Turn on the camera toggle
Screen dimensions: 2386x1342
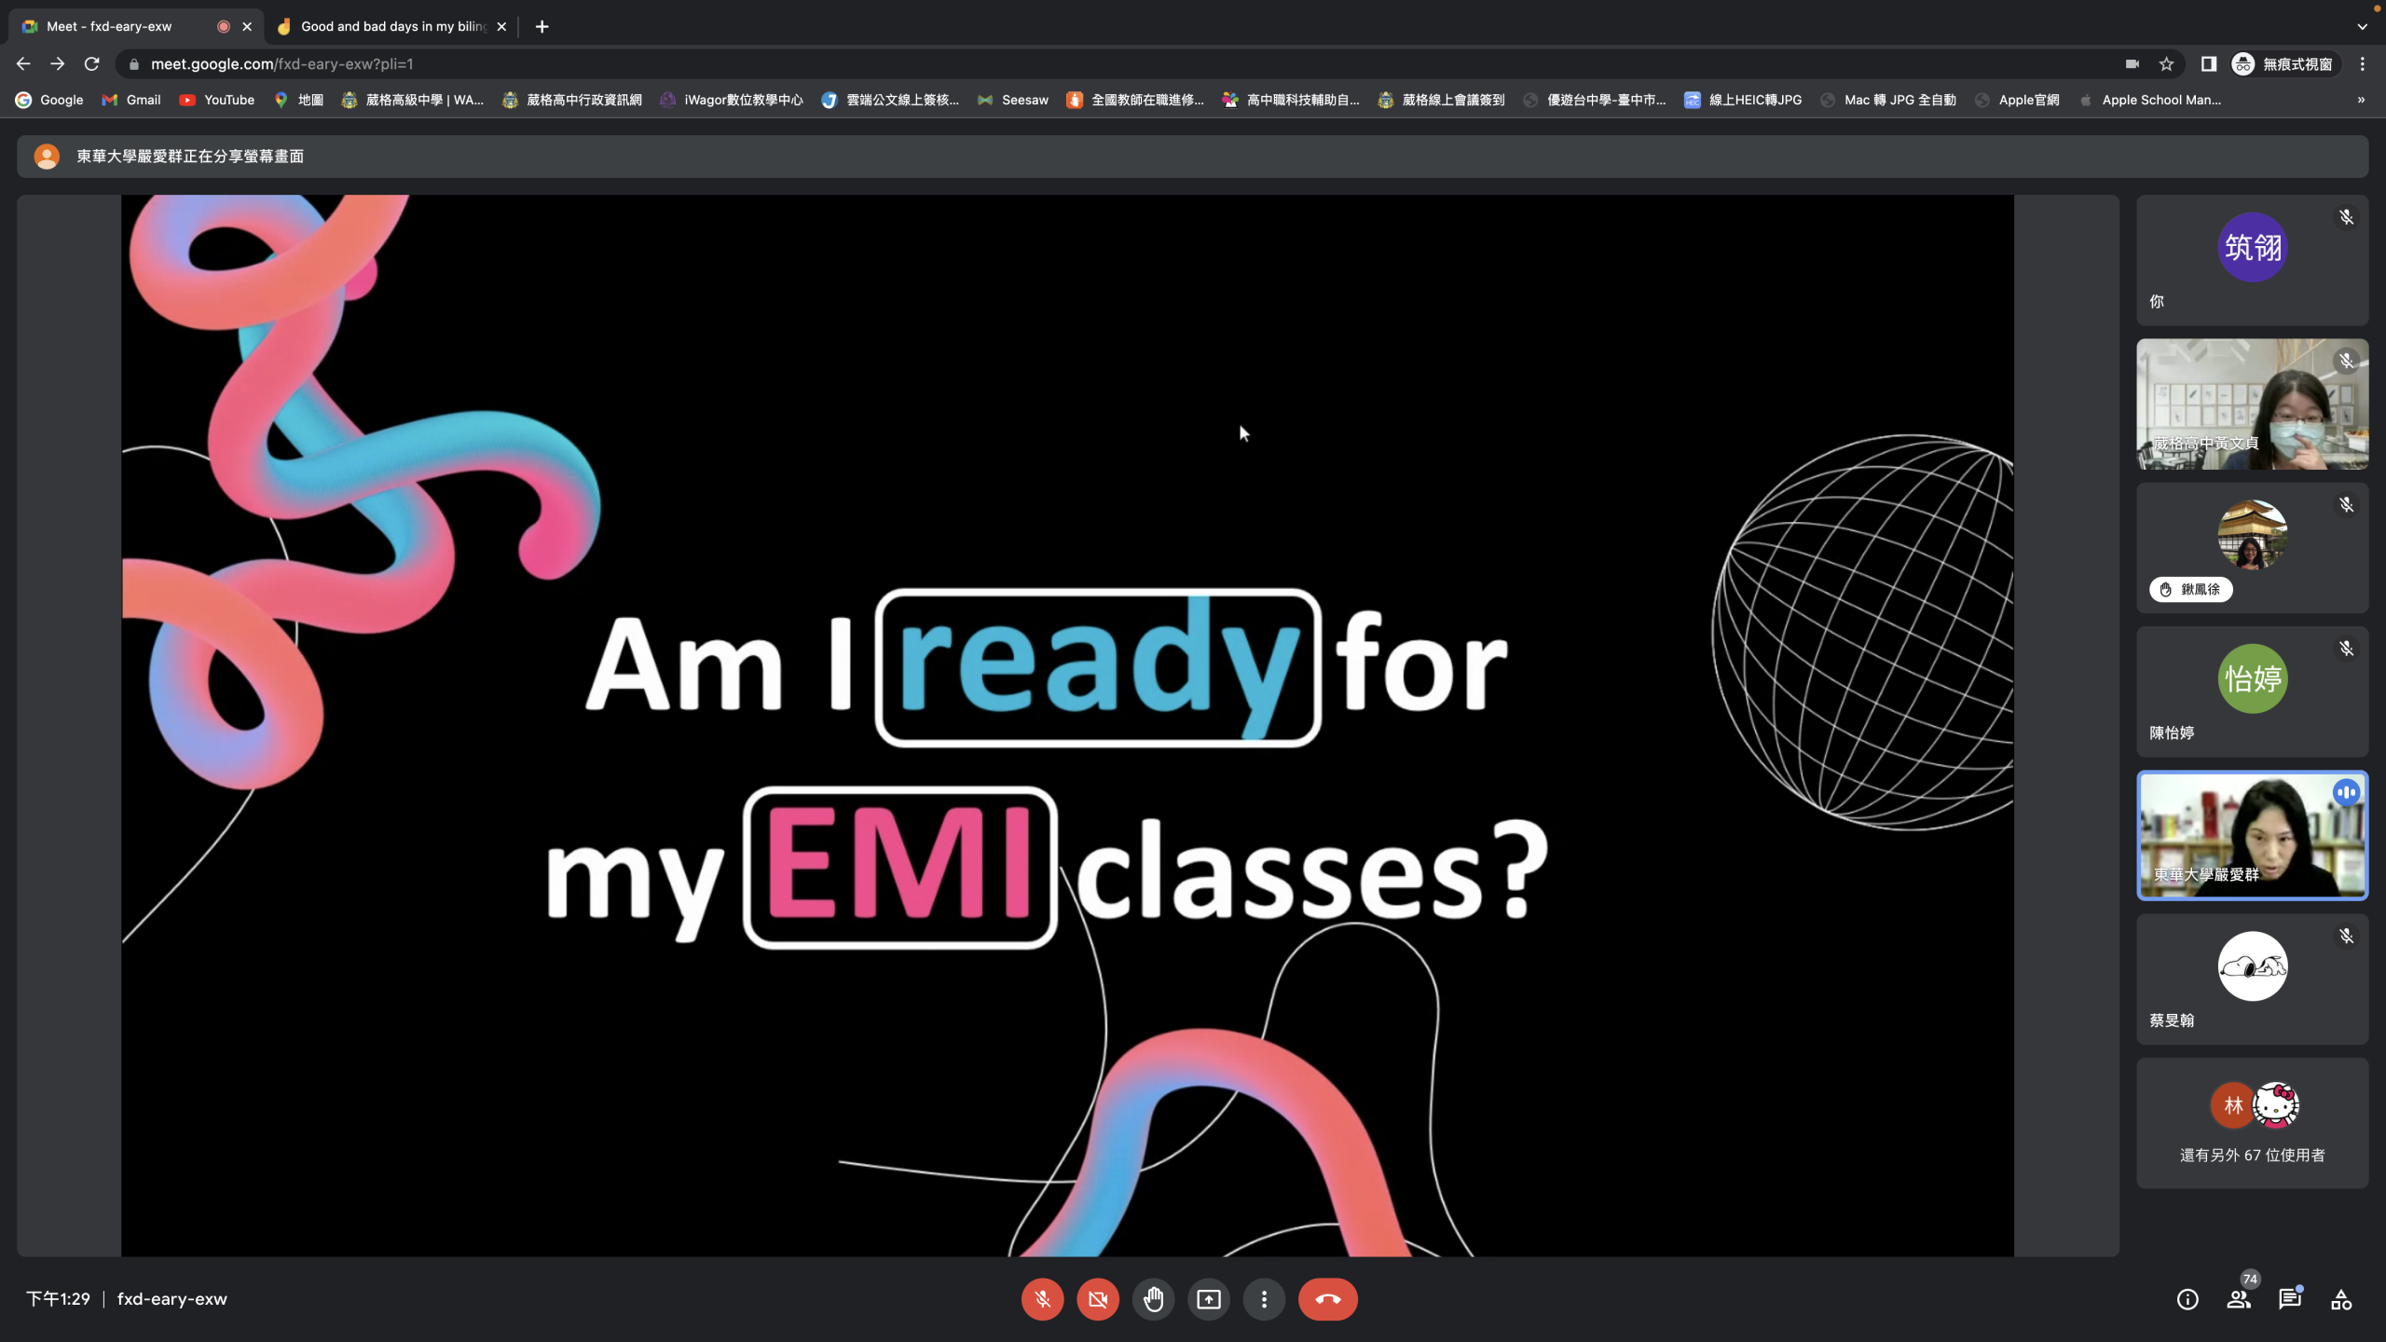click(x=1098, y=1299)
